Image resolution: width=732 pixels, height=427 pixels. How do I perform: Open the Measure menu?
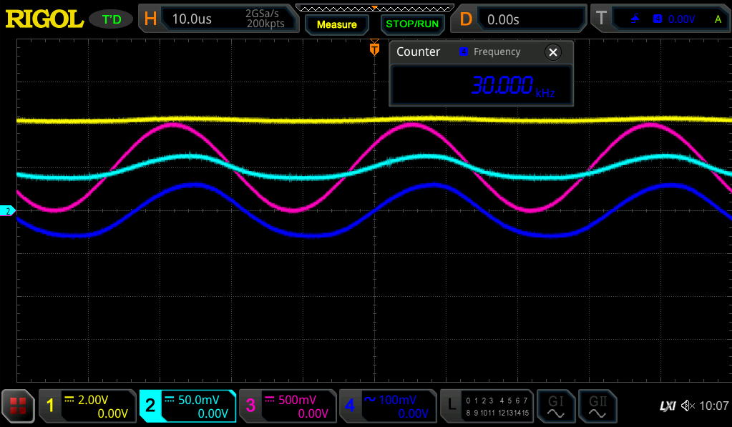336,24
